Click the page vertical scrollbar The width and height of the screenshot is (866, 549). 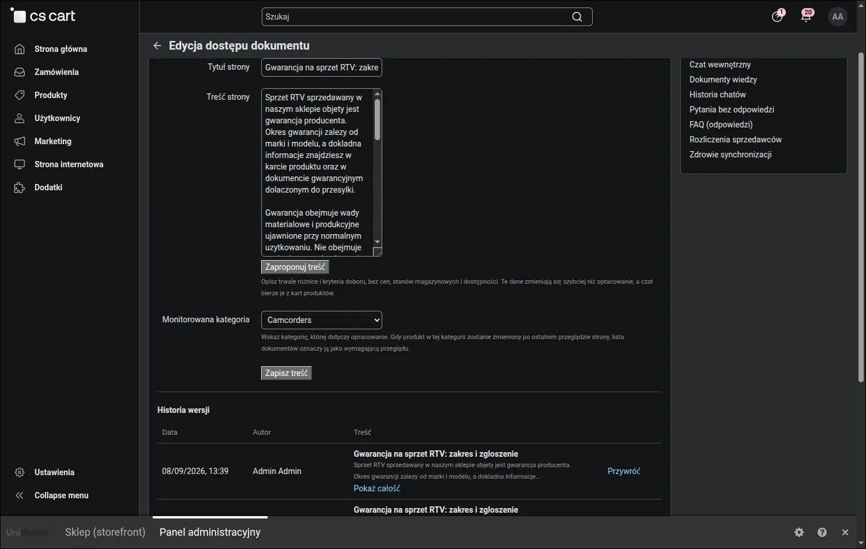861,217
